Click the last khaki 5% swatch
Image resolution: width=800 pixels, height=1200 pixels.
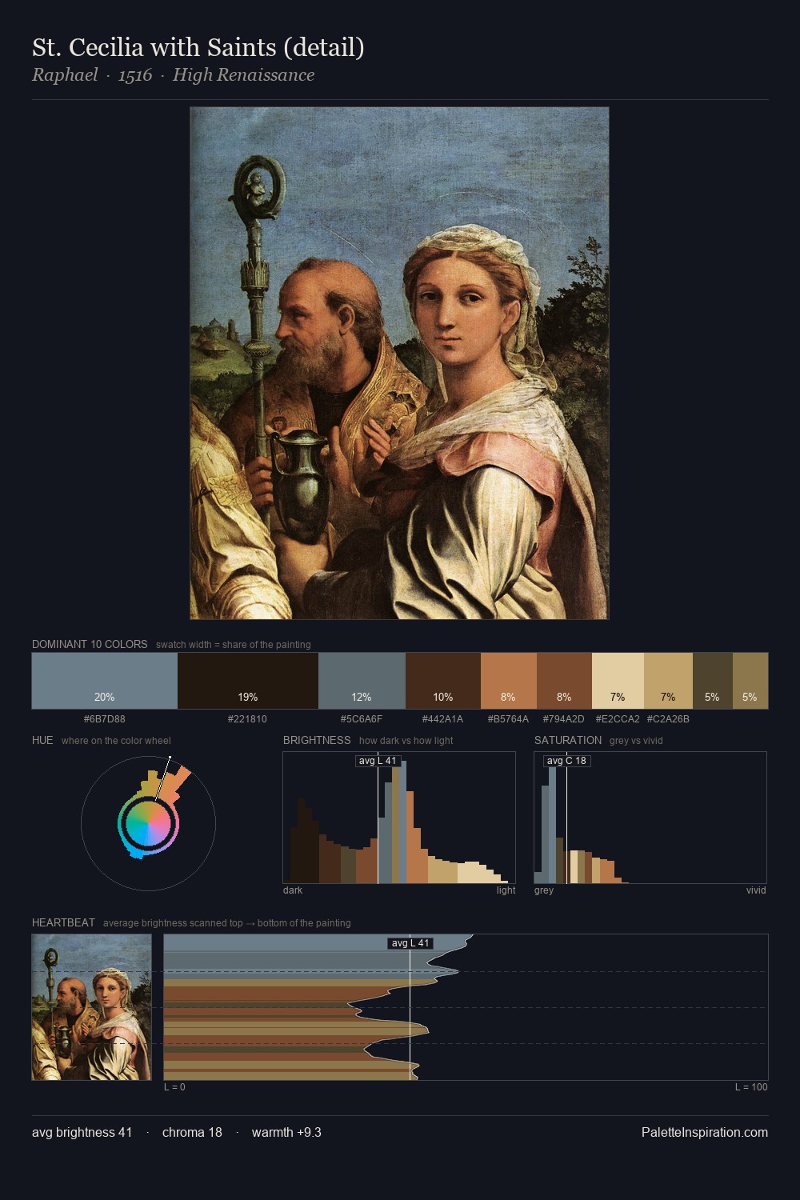click(x=750, y=681)
